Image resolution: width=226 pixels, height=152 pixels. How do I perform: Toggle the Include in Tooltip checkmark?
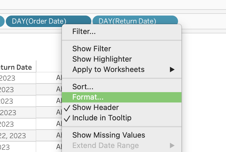pyautogui.click(x=102, y=118)
